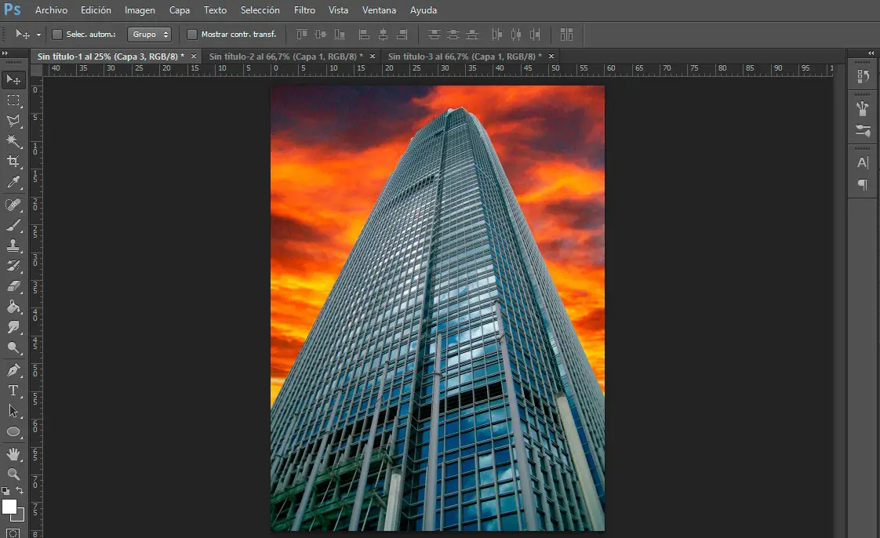Swap foreground and background colors
The width and height of the screenshot is (880, 538).
(20, 491)
